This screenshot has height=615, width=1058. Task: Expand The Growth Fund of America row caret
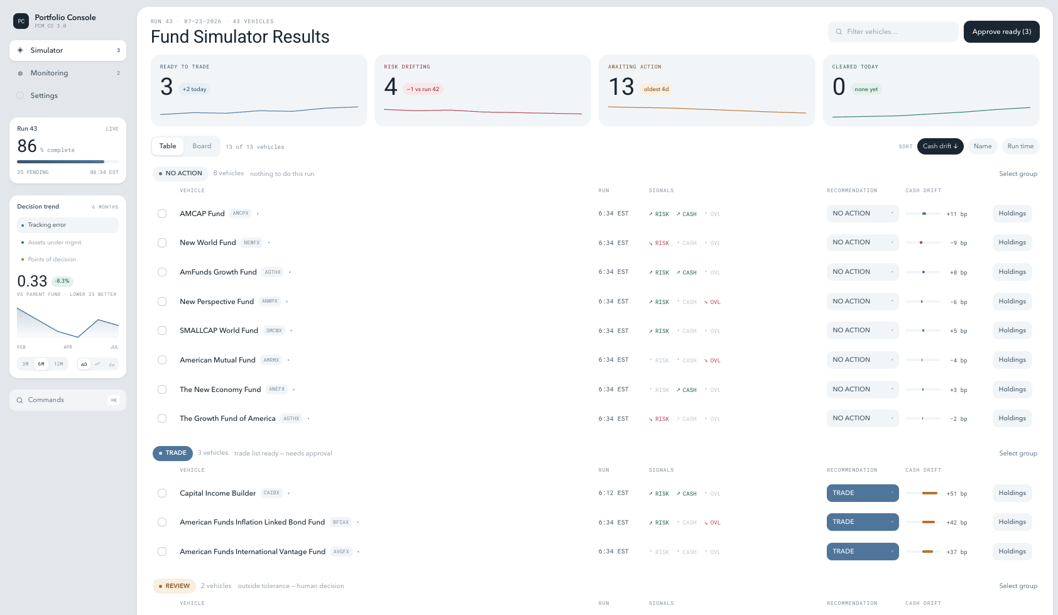point(308,419)
